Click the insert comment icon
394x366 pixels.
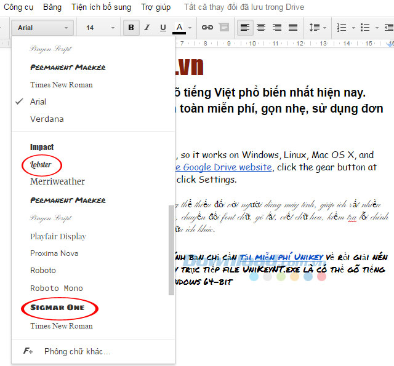[x=223, y=28]
